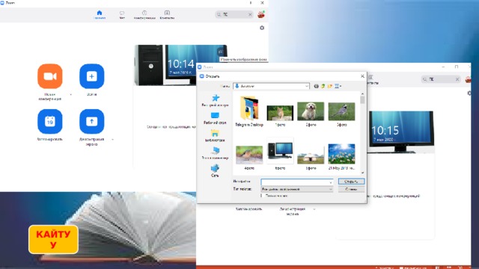Image resolution: width=479 pixels, height=269 pixels.
Task: Click the yellow КАЙТУУ button
Action: click(x=53, y=239)
